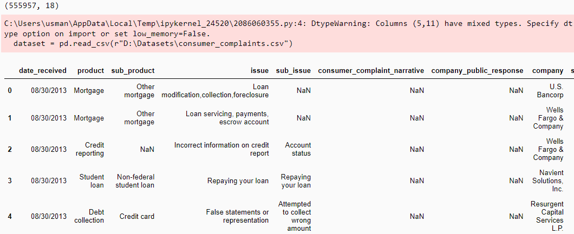Select row index 3
The height and width of the screenshot is (234, 574).
(10, 180)
